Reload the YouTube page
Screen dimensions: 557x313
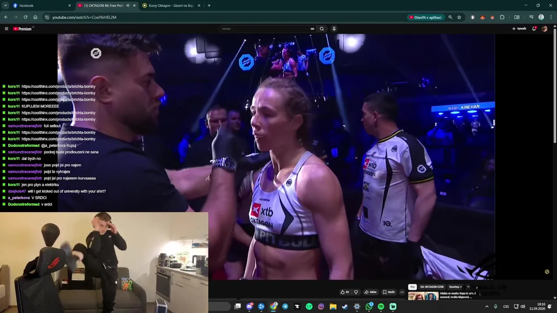click(x=25, y=17)
